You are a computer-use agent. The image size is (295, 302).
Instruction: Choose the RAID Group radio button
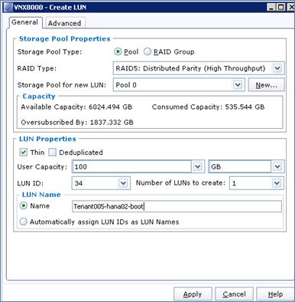coord(147,51)
